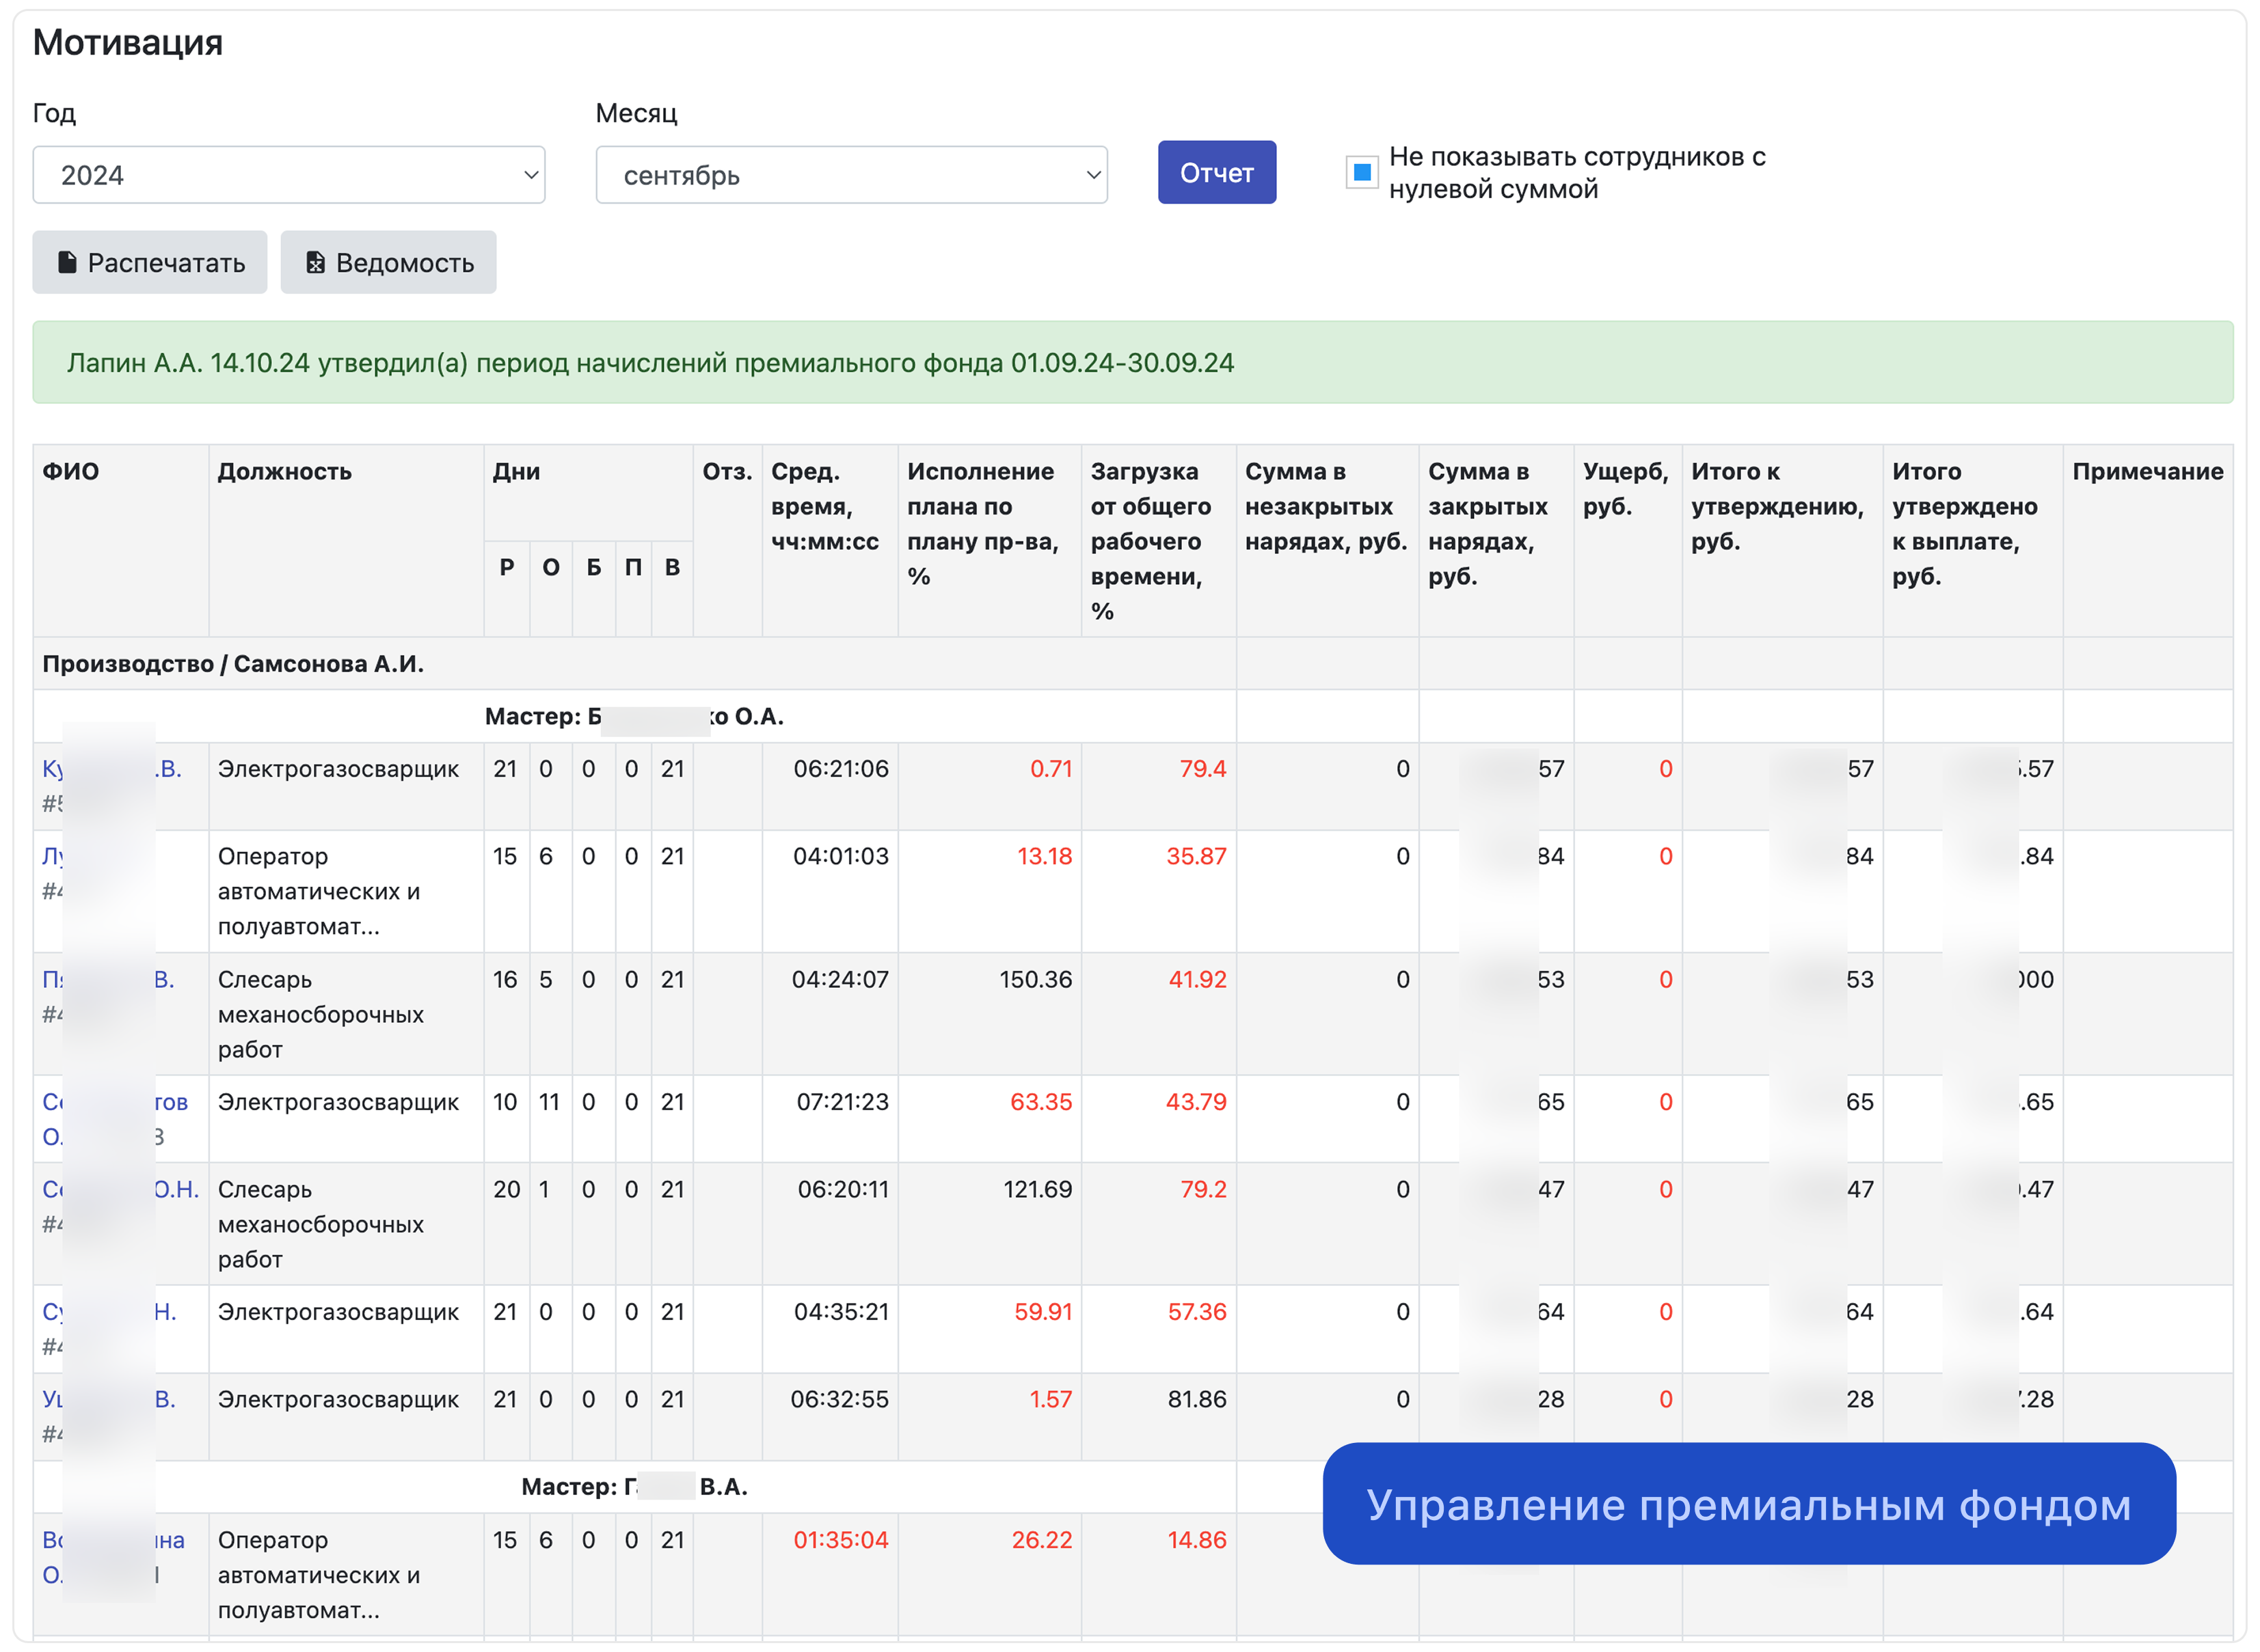Screen dimensions: 2260x1652
Task: Click the Мотивация page heading
Action: [x=128, y=43]
